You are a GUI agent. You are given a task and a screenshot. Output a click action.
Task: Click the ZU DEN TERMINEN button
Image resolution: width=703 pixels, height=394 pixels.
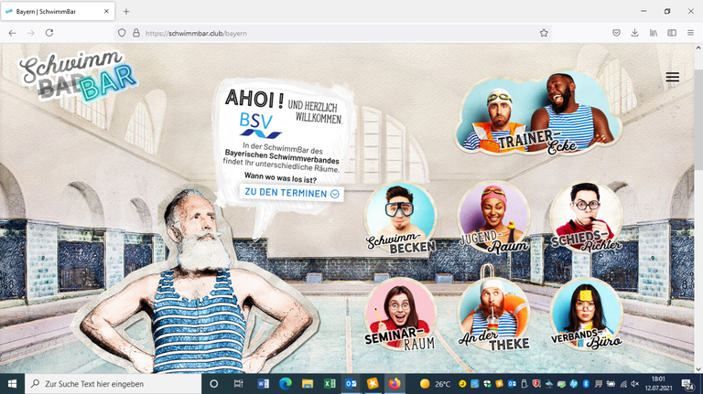coord(291,193)
